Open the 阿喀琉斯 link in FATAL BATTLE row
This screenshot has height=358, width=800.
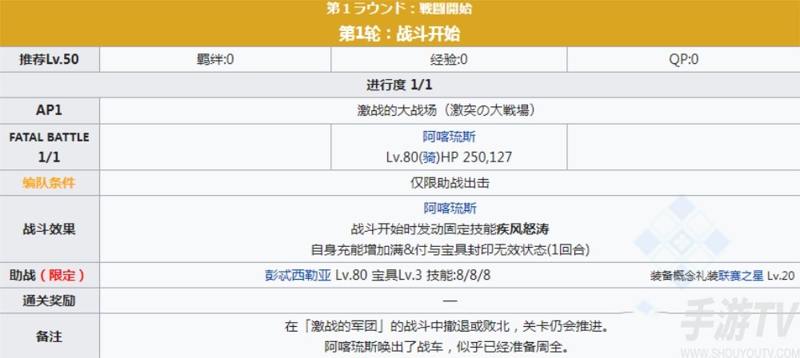point(450,137)
